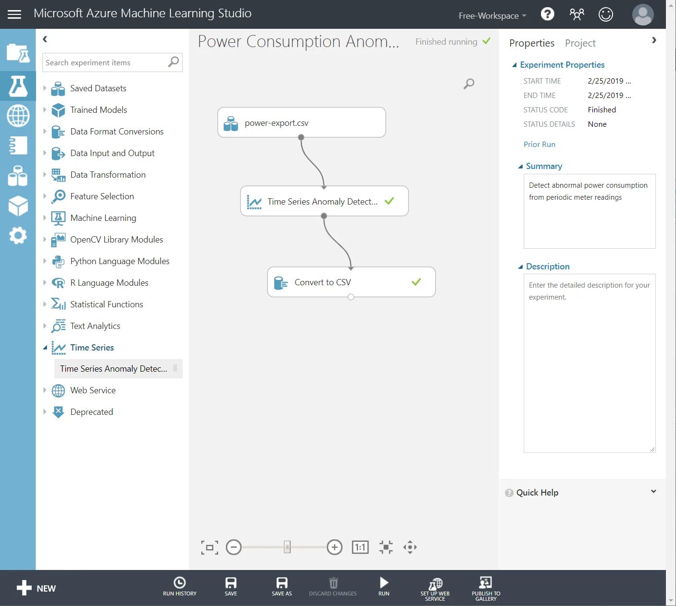Open Run History

[x=180, y=586]
